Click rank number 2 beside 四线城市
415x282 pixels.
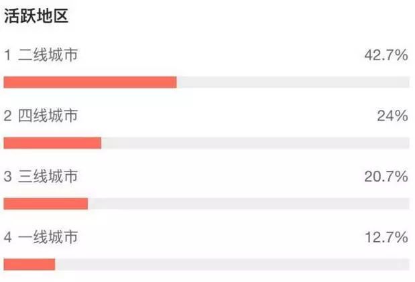(7, 116)
